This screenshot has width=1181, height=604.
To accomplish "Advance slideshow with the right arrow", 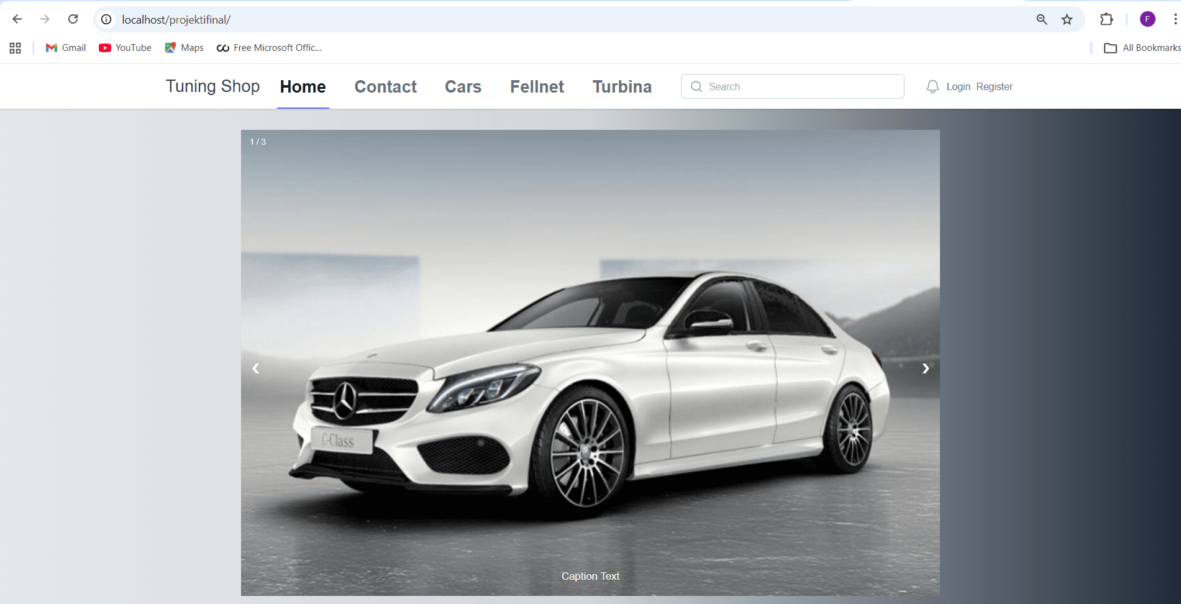I will (925, 367).
